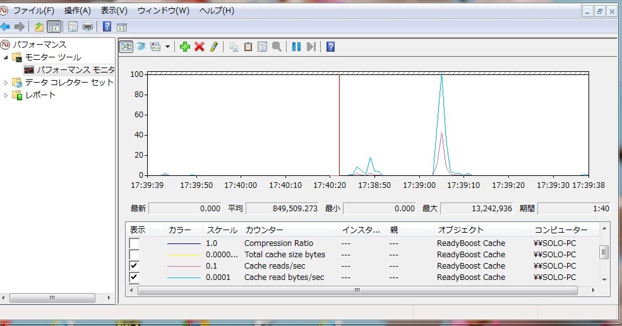622x326 pixels.
Task: Freeze display with the pause button
Action: click(296, 47)
